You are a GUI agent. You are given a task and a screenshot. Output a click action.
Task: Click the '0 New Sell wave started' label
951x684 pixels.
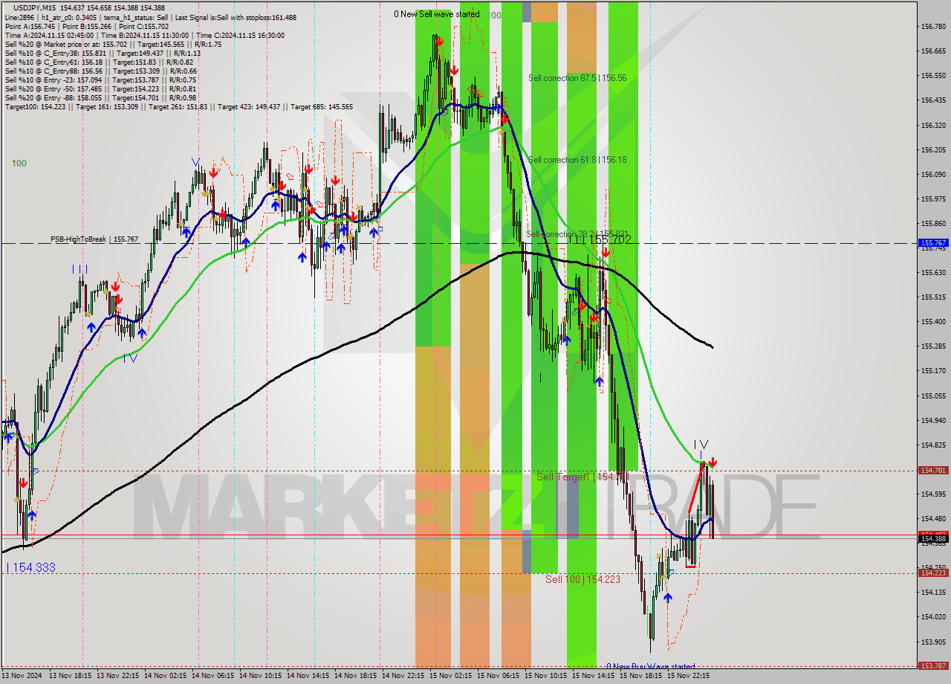(437, 14)
